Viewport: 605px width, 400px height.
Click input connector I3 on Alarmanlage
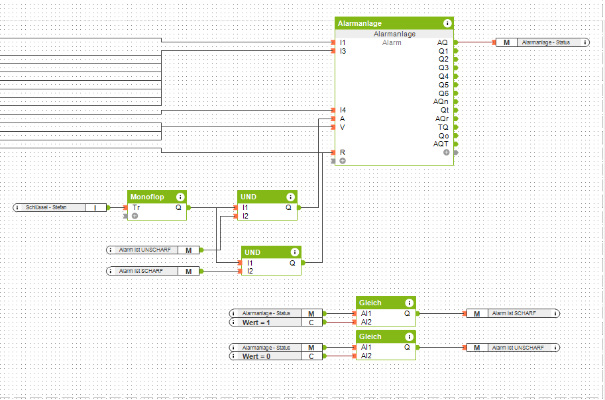click(333, 51)
